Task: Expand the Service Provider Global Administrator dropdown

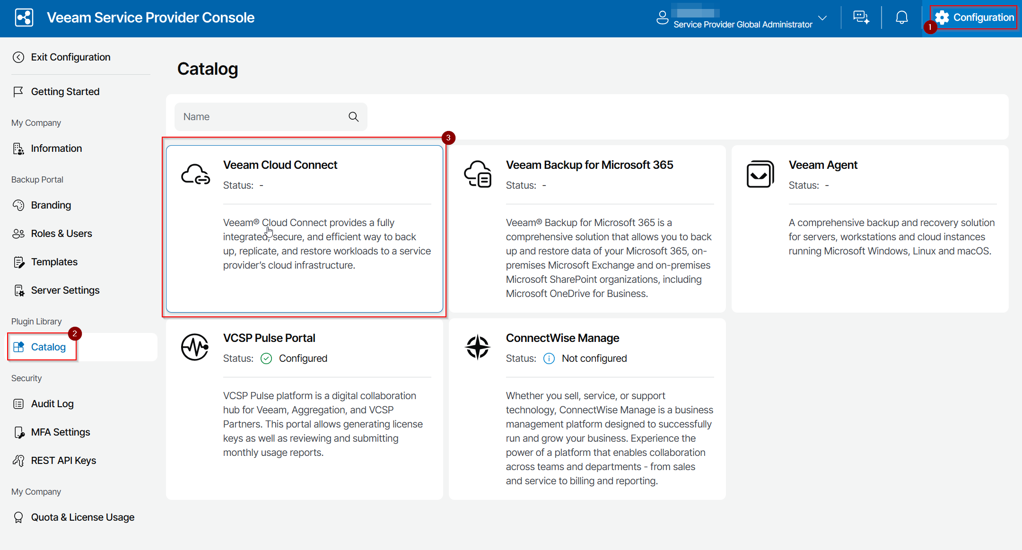Action: (x=822, y=18)
